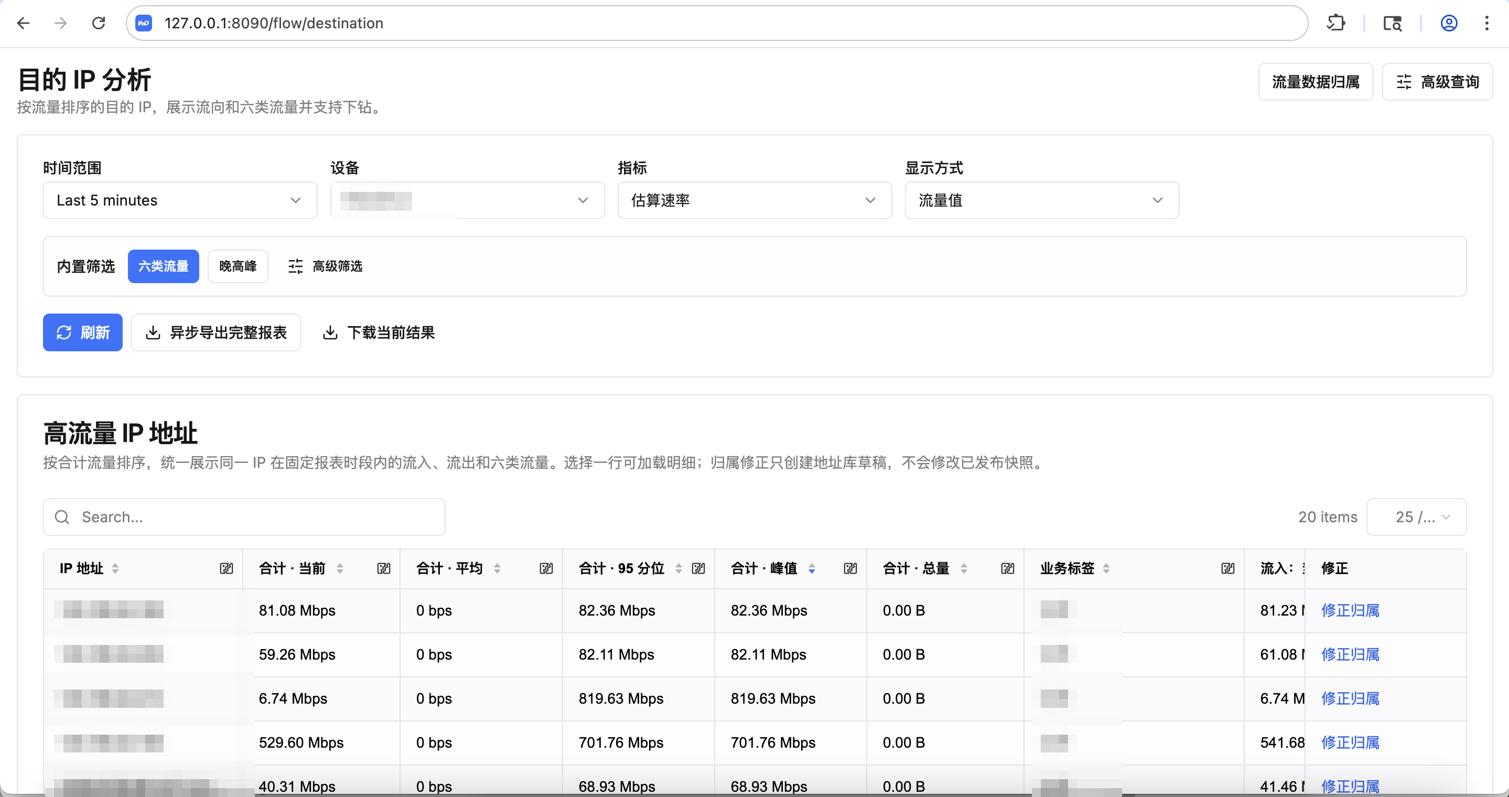Click the refresh icon inside the 刷新 button
The width and height of the screenshot is (1509, 797).
point(64,332)
